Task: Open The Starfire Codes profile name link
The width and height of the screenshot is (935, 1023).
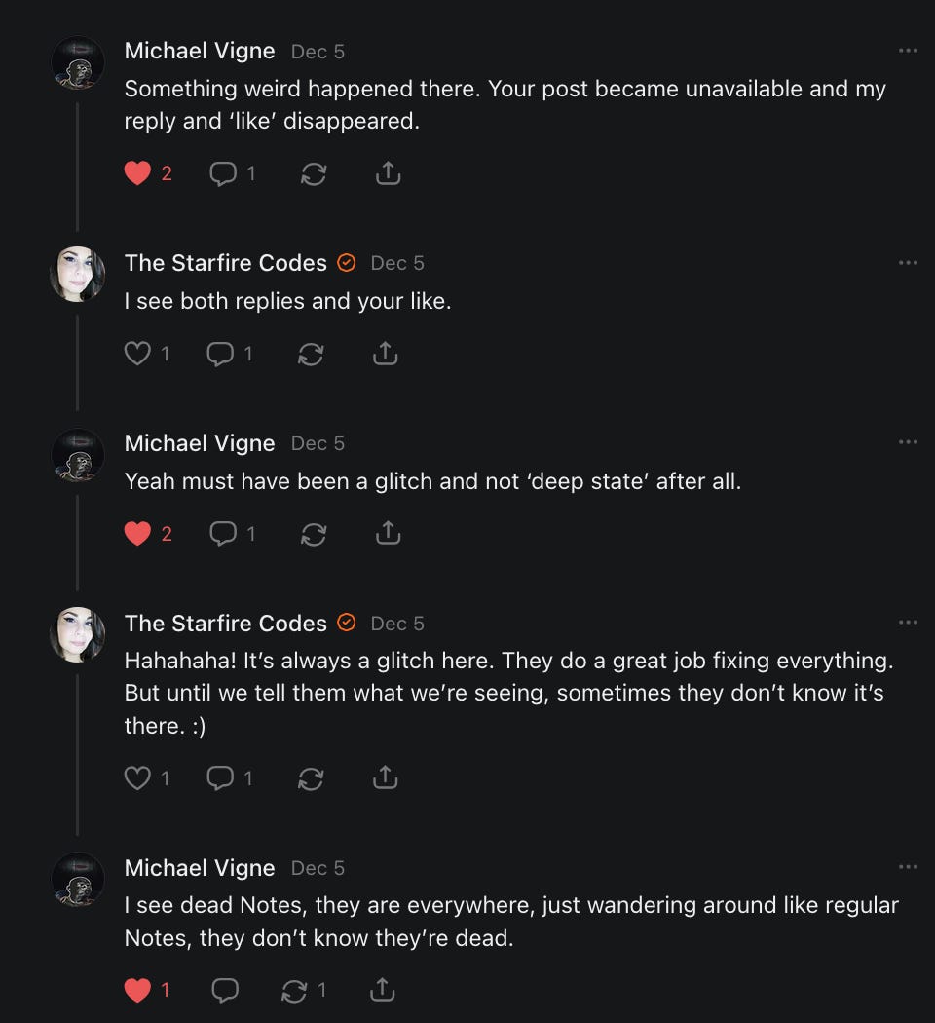Action: point(225,262)
